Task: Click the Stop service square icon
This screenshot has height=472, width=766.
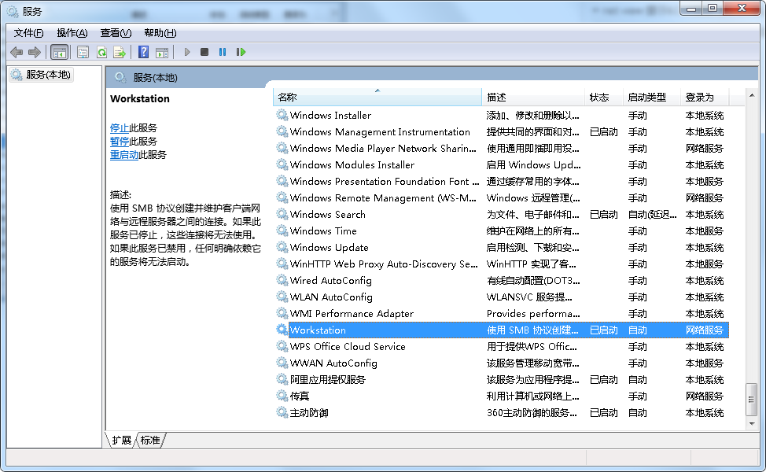Action: click(204, 52)
